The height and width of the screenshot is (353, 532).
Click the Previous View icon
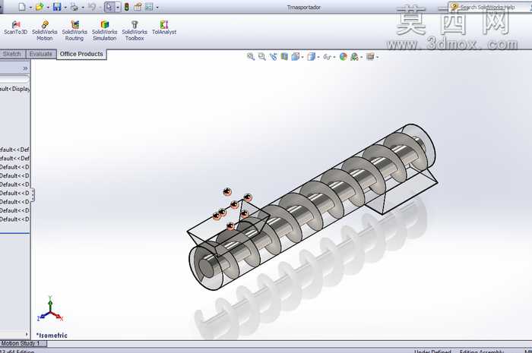[273, 57]
